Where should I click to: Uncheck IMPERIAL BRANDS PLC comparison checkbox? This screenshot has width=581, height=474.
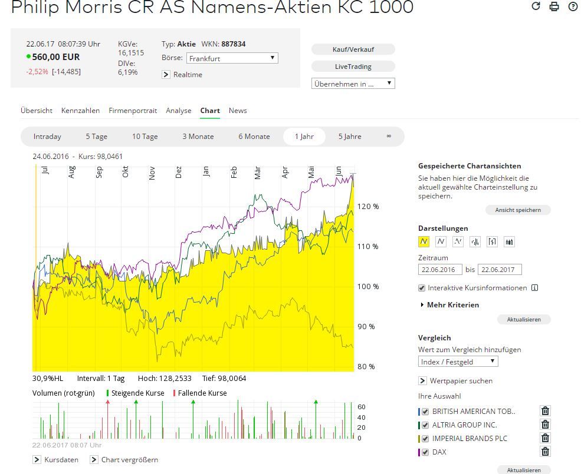pyautogui.click(x=425, y=438)
